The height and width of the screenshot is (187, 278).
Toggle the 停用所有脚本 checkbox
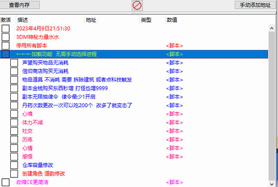tap(6, 45)
